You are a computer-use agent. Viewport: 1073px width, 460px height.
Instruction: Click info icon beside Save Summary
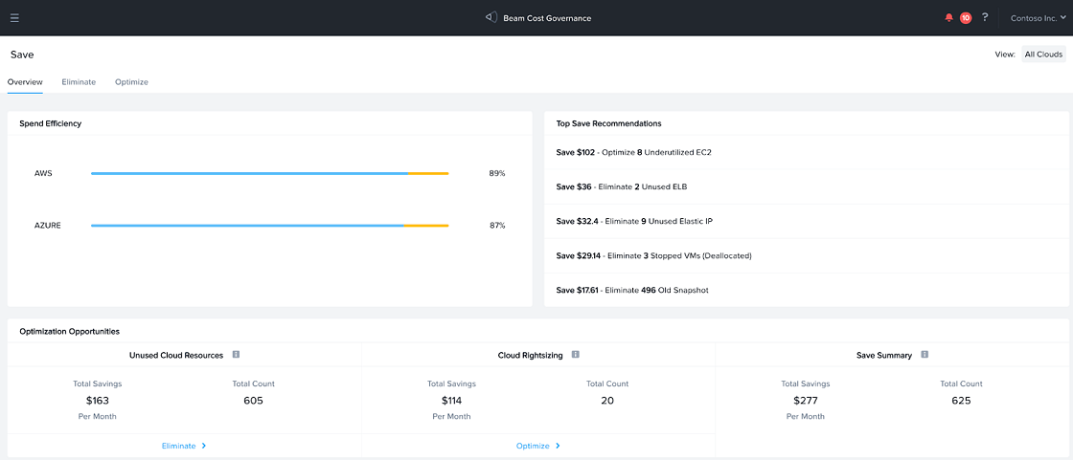(x=925, y=355)
